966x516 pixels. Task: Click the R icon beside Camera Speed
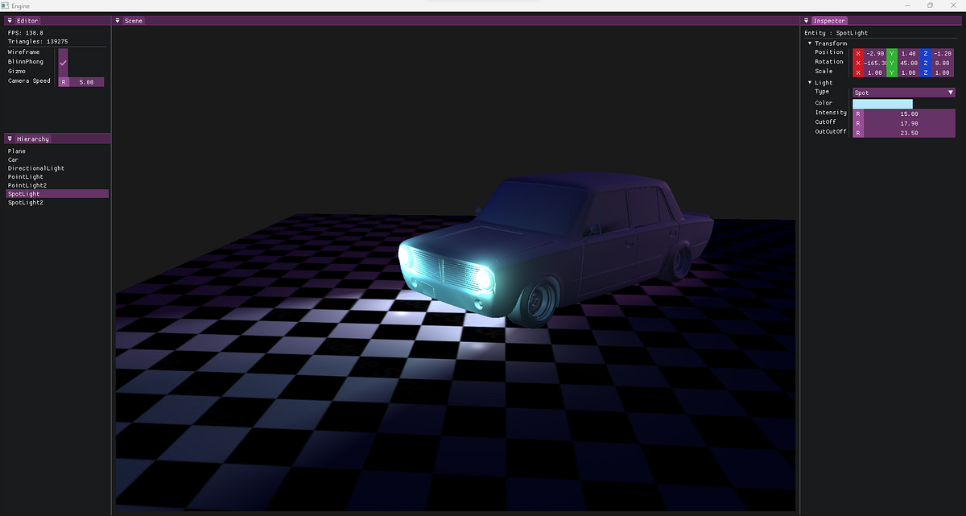[x=63, y=81]
